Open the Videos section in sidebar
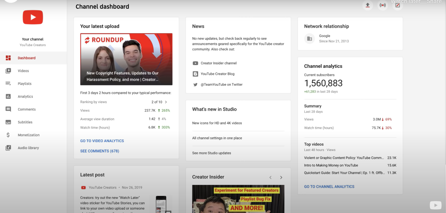The height and width of the screenshot is (213, 446). pos(23,71)
